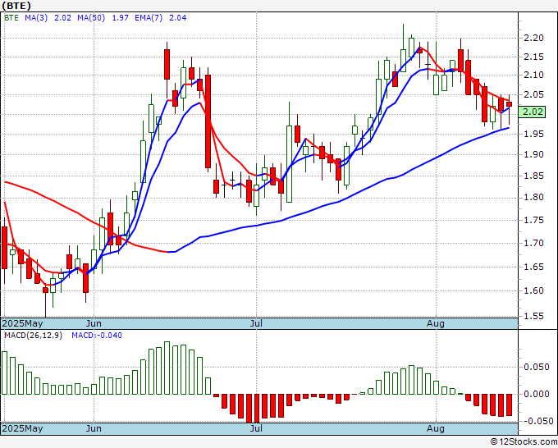Click the tall red candle after mid-June peak

(x=208, y=121)
